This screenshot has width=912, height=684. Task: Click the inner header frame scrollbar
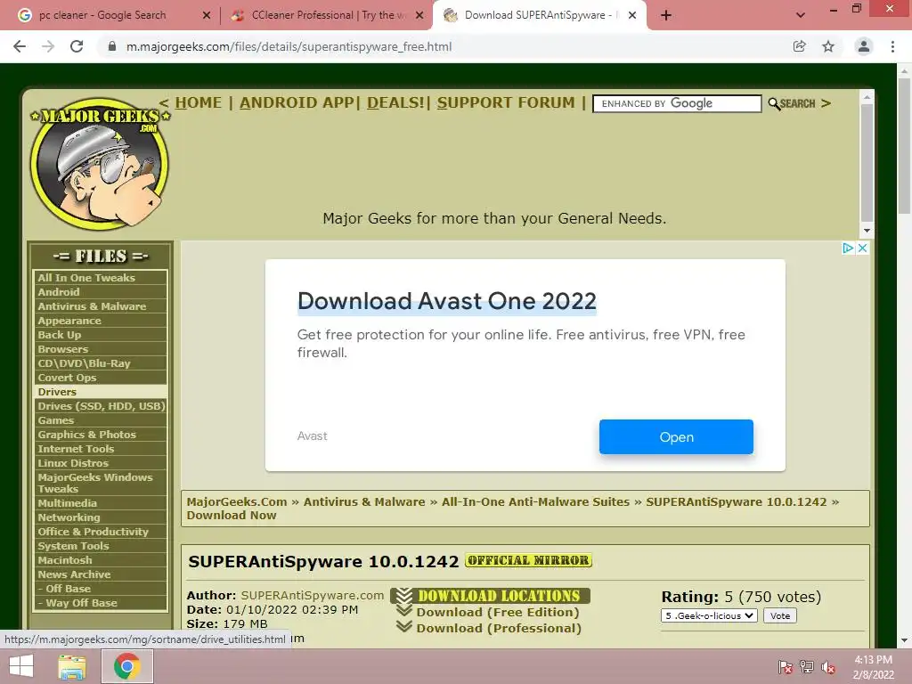(x=867, y=164)
